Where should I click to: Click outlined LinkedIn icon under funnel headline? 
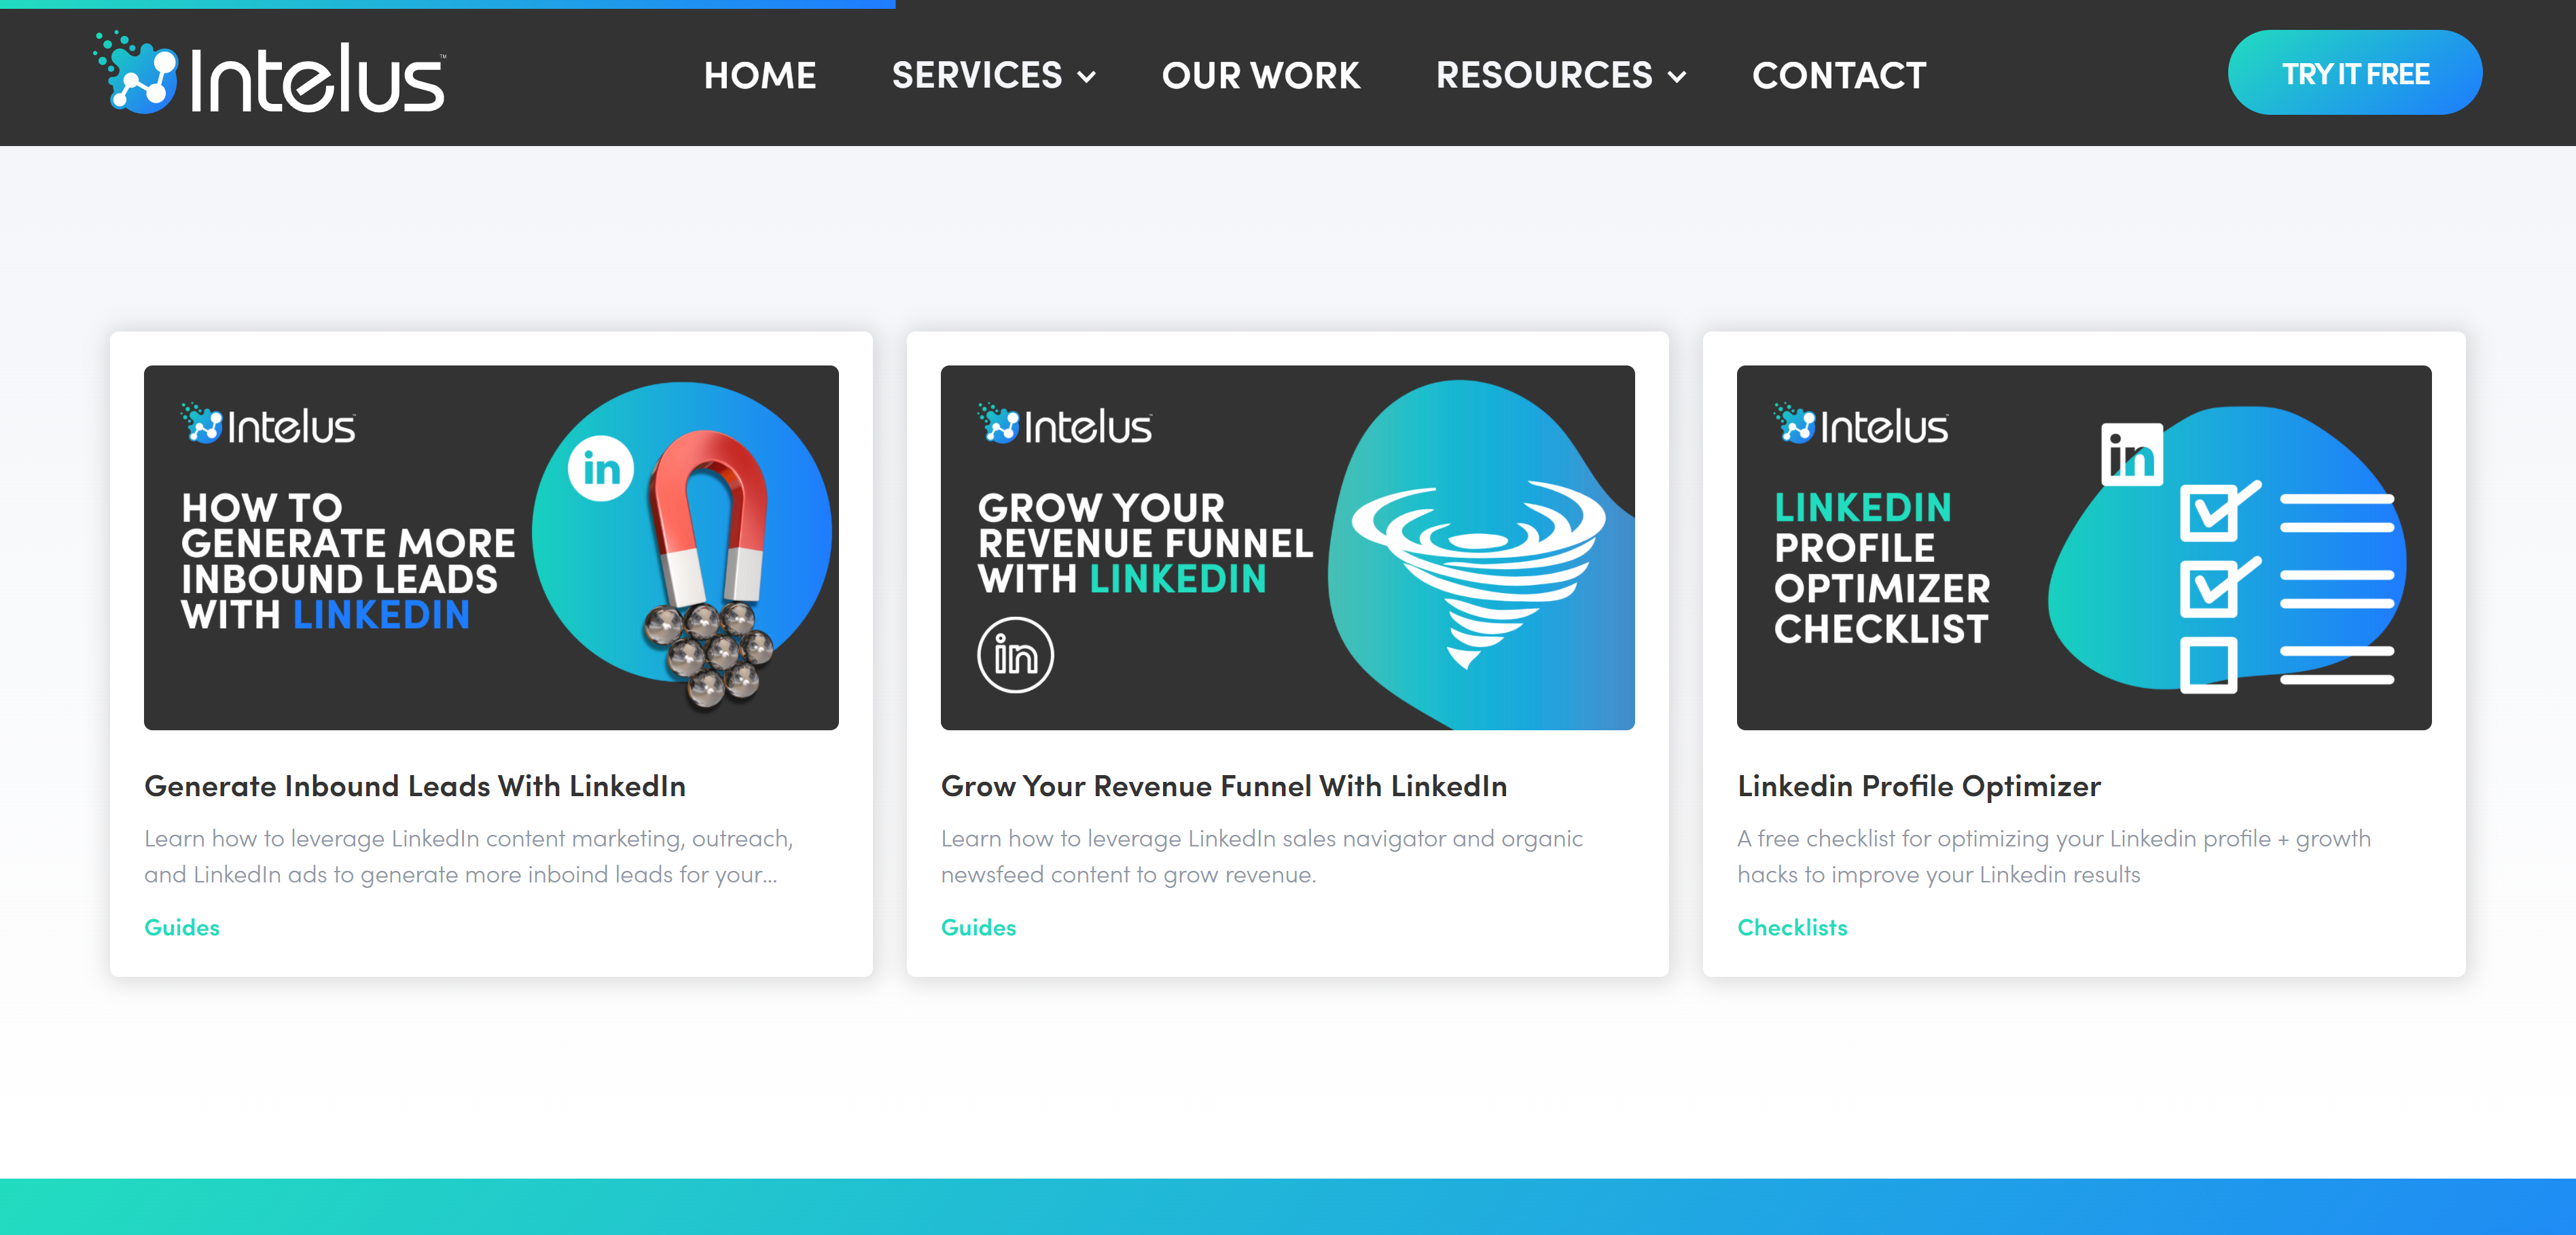1015,655
